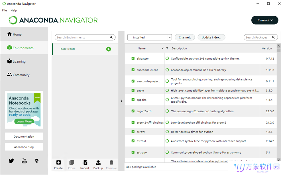Click the Backup environment icon
Viewport: 285px width, 175px height.
pos(98,162)
